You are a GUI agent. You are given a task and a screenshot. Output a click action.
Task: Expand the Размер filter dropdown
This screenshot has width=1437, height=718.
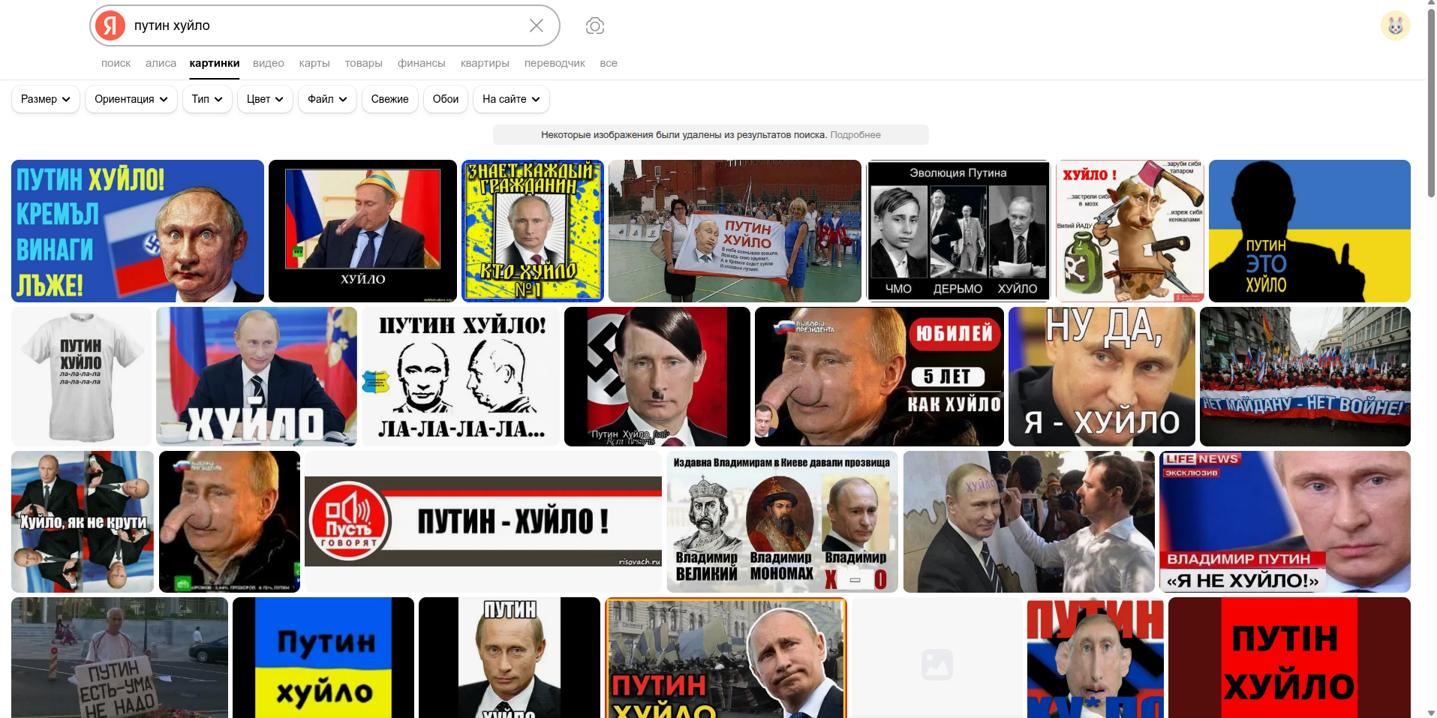pyautogui.click(x=46, y=99)
